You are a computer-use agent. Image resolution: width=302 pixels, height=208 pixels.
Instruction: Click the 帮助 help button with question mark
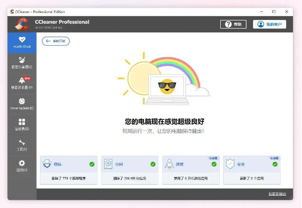233,24
